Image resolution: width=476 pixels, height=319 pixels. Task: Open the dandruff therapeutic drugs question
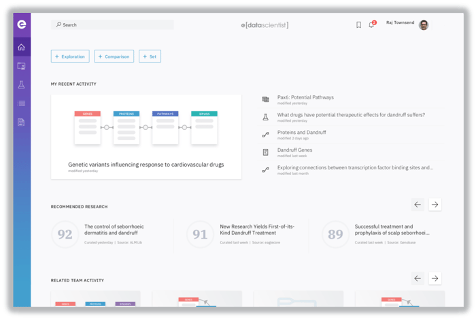(351, 115)
